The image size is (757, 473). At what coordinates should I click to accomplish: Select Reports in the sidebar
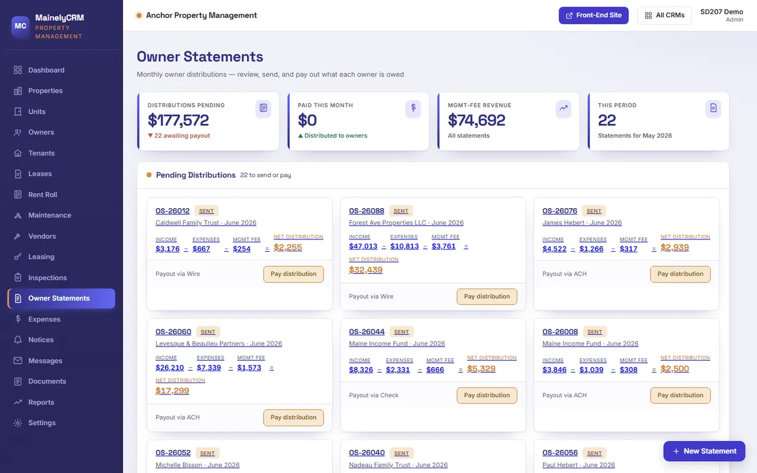click(x=62, y=402)
